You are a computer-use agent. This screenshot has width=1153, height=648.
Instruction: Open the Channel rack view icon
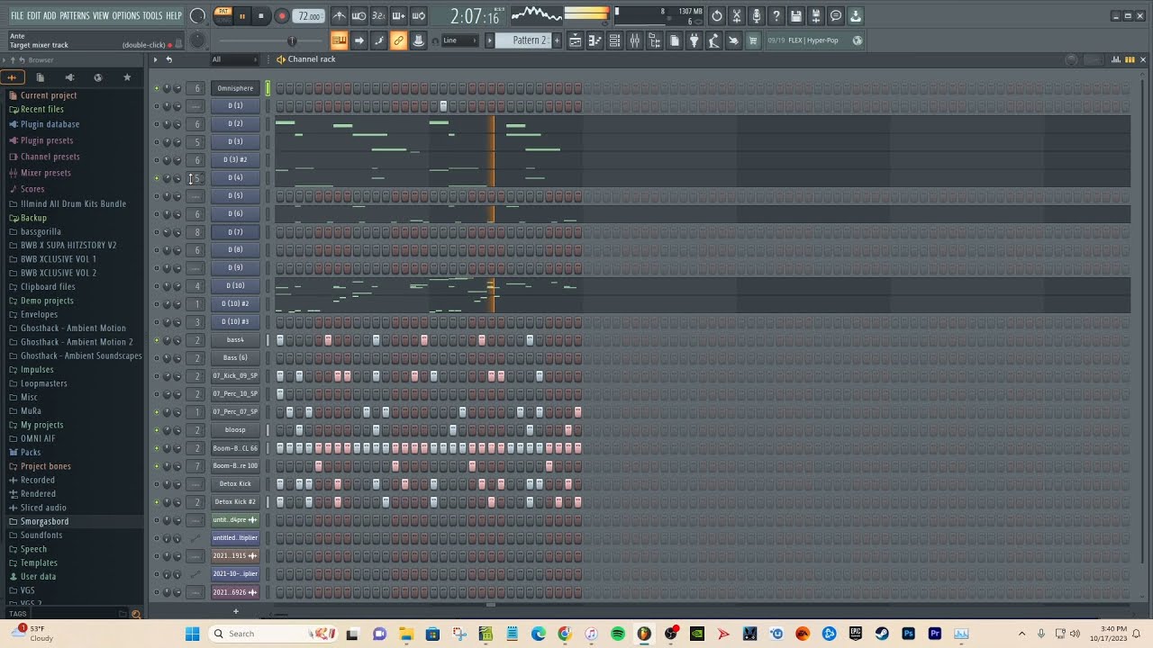click(x=614, y=40)
